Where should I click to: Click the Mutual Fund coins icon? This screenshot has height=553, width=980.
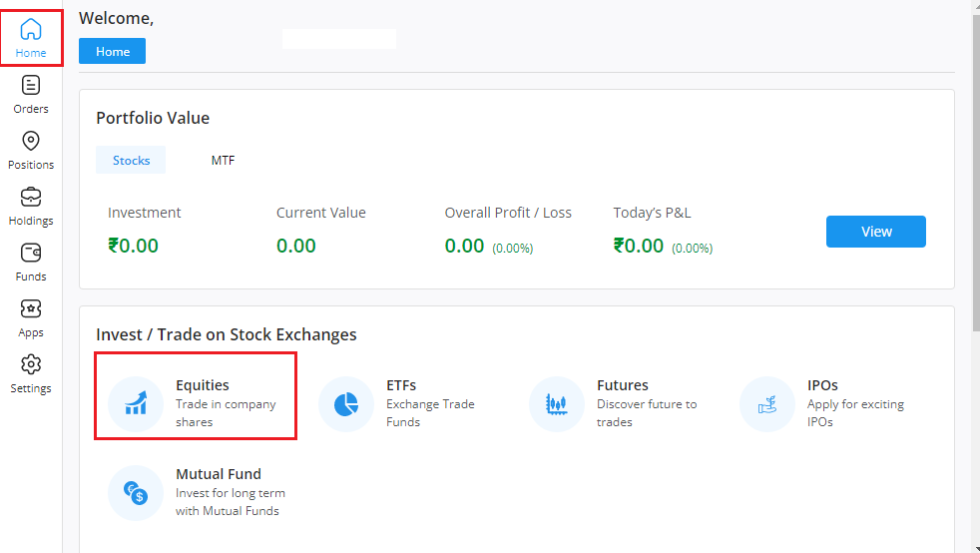(135, 493)
